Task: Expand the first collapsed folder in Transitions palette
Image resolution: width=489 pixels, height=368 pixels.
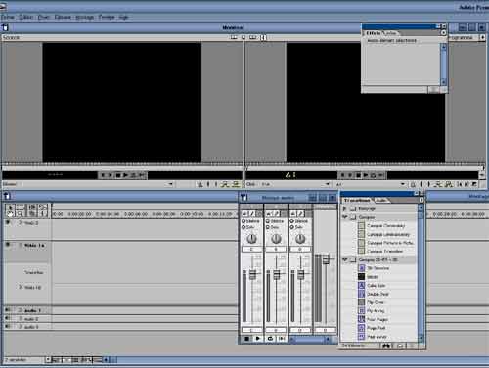Action: 345,208
